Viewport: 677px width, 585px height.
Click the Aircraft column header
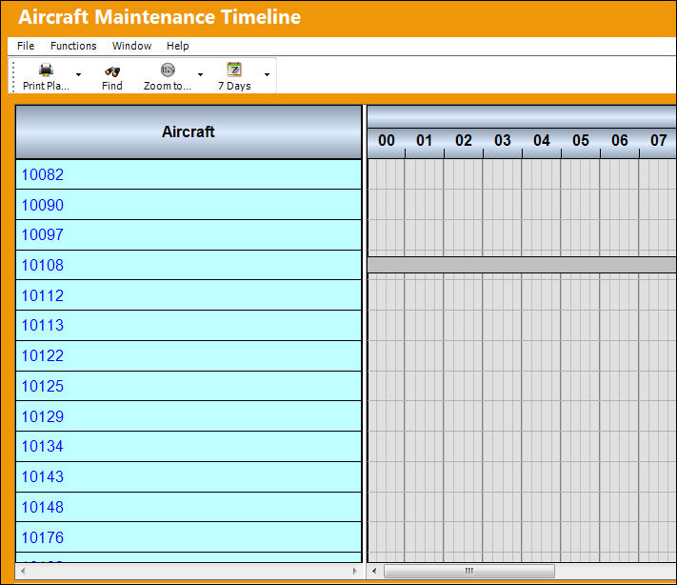point(189,131)
